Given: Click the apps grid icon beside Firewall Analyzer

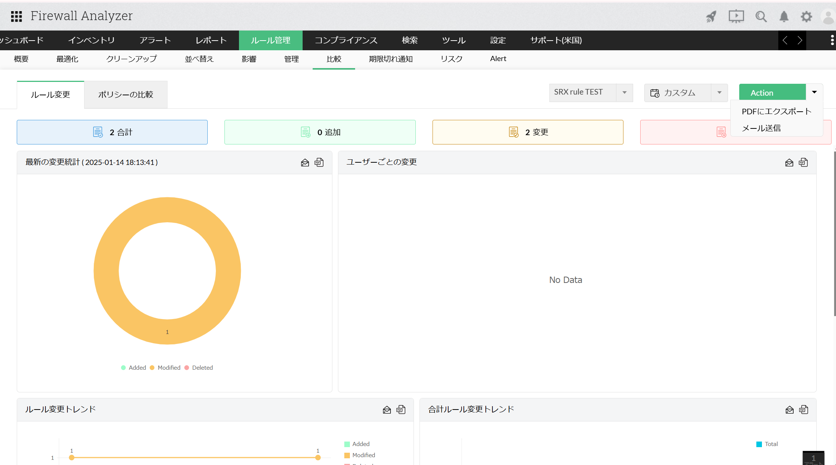Looking at the screenshot, I should (x=16, y=16).
